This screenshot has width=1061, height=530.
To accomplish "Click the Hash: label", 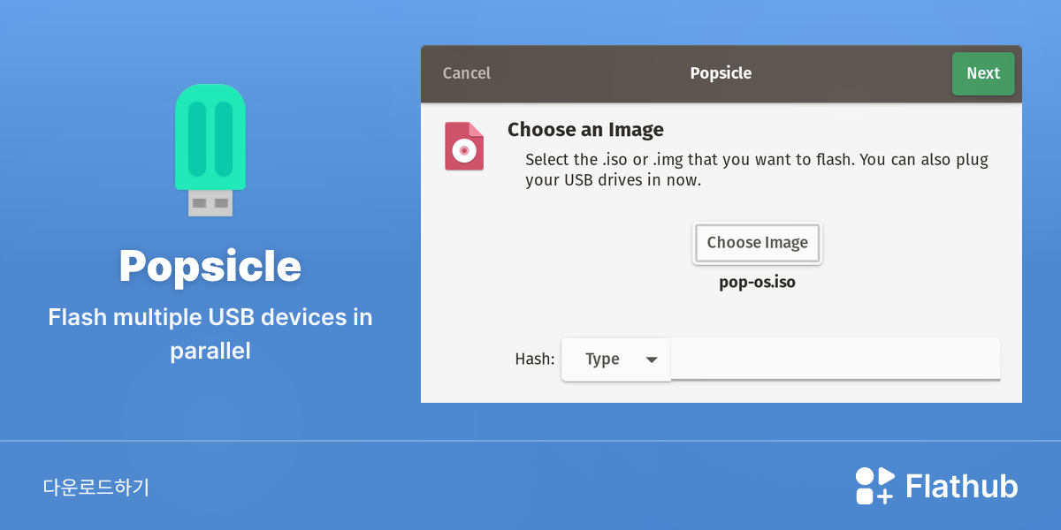I will [535, 360].
